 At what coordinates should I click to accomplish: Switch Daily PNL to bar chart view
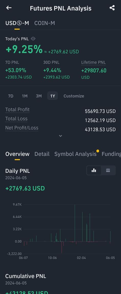coord(94,171)
